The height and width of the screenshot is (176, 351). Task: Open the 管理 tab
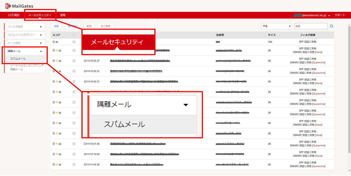click(63, 15)
